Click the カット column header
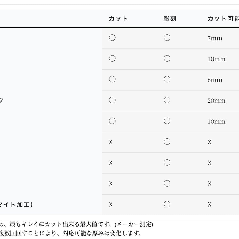This screenshot has height=239, width=239. pyautogui.click(x=118, y=19)
